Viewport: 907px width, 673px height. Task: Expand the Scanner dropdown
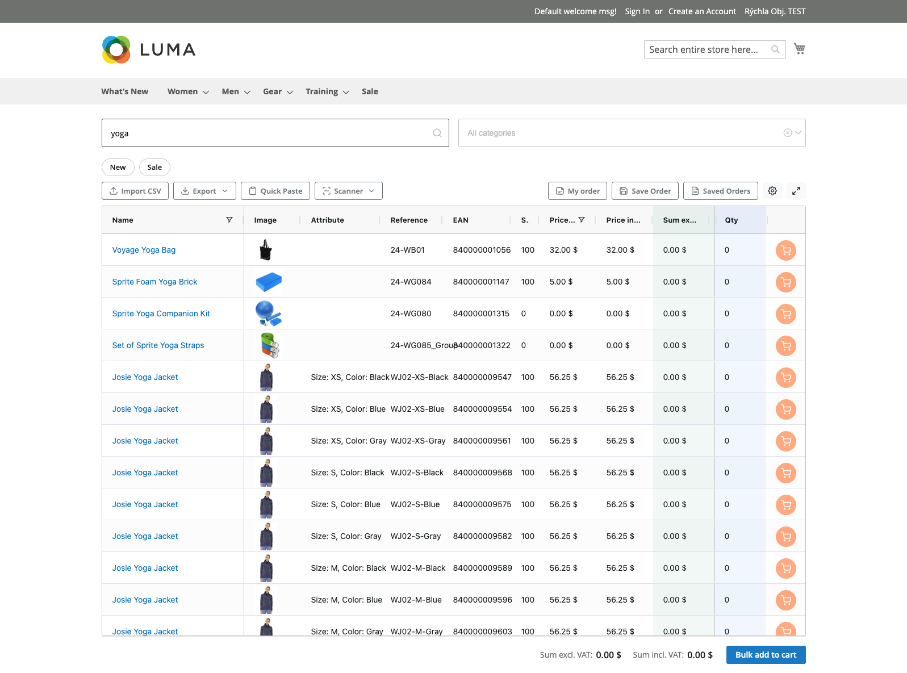pyautogui.click(x=349, y=191)
